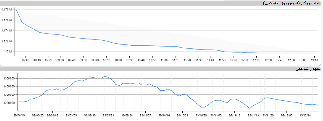
Task: Click the 12:08 time axis label
Action: [233, 60]
